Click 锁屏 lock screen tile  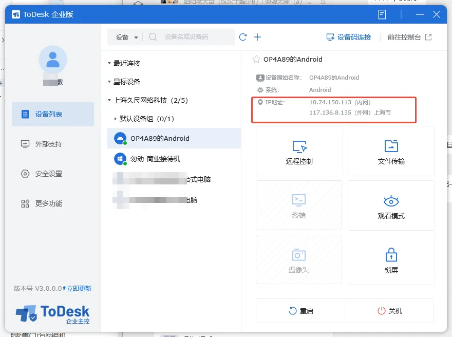pyautogui.click(x=391, y=260)
